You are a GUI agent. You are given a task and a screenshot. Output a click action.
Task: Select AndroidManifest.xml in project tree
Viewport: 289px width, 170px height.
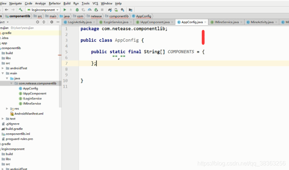pos(27,114)
